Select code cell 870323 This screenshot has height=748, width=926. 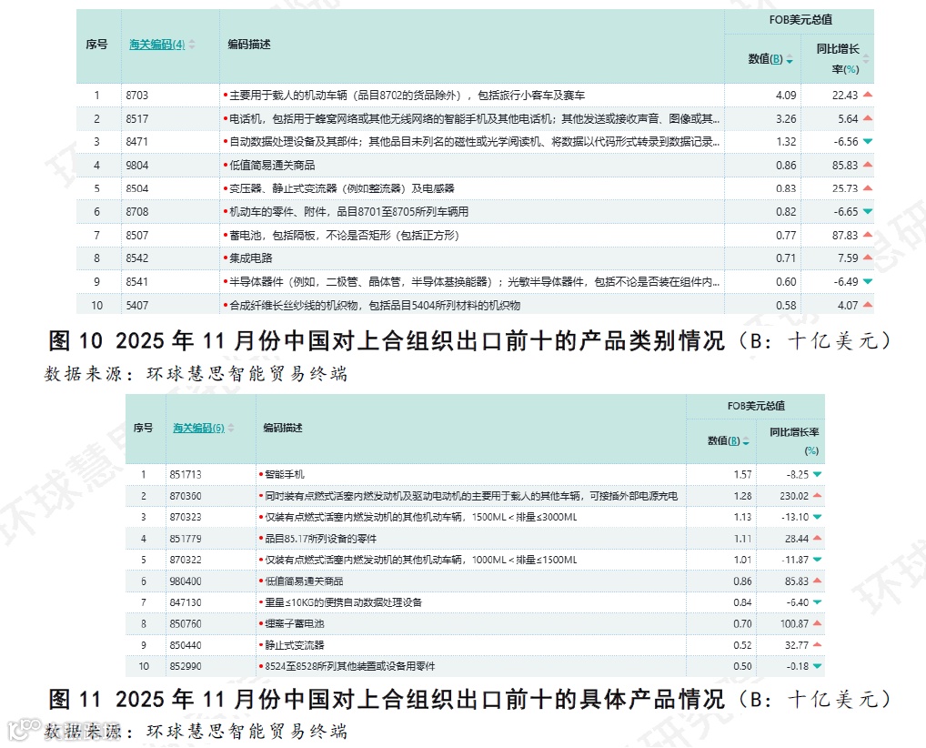click(186, 517)
